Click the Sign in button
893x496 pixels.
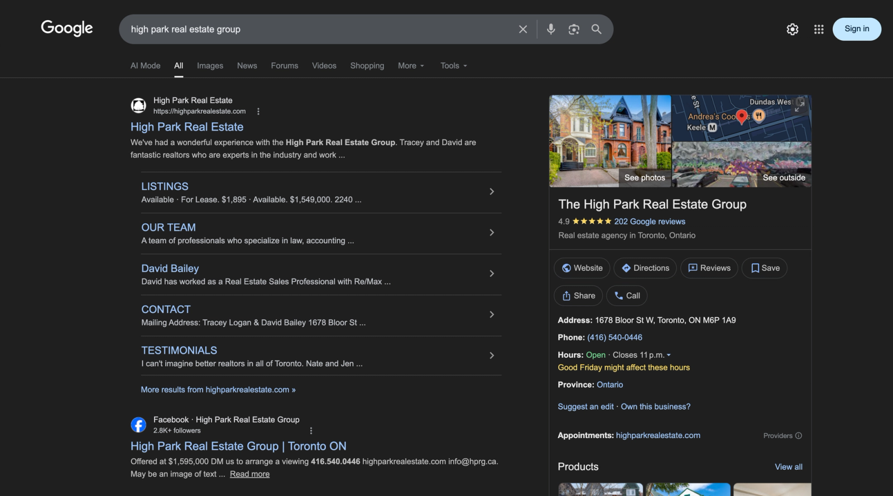[857, 29]
